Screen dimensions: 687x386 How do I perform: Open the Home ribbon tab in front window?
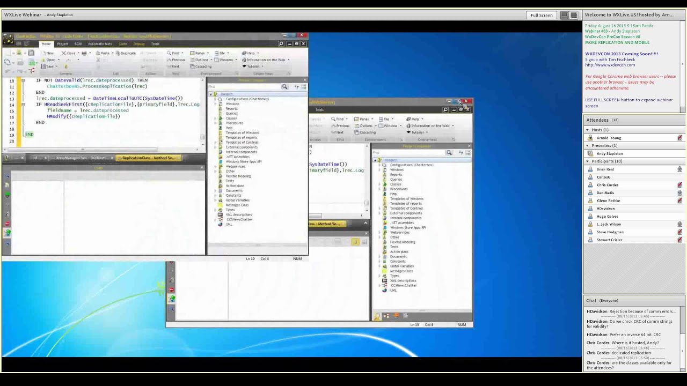(46, 43)
